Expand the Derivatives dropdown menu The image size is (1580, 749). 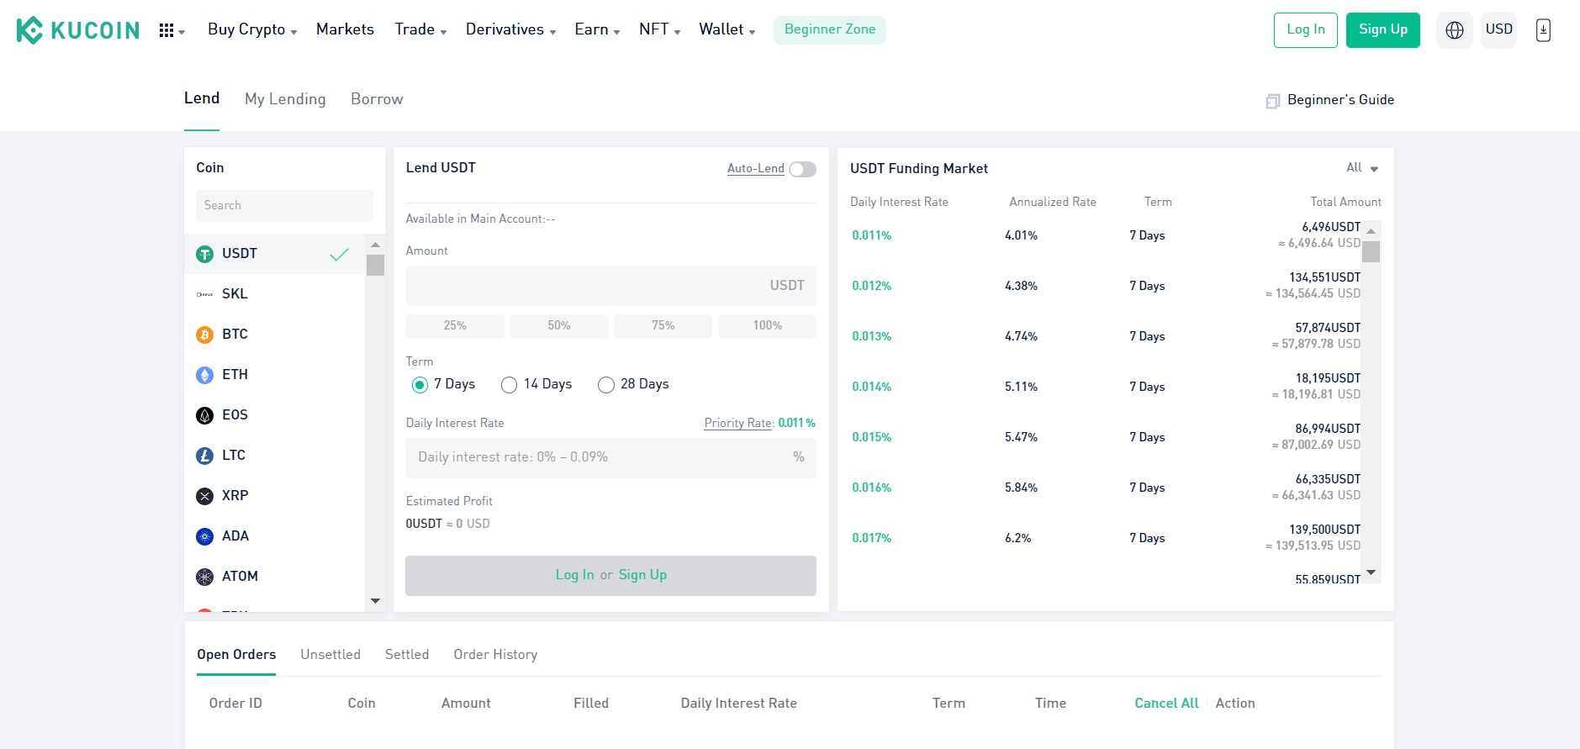pyautogui.click(x=510, y=29)
